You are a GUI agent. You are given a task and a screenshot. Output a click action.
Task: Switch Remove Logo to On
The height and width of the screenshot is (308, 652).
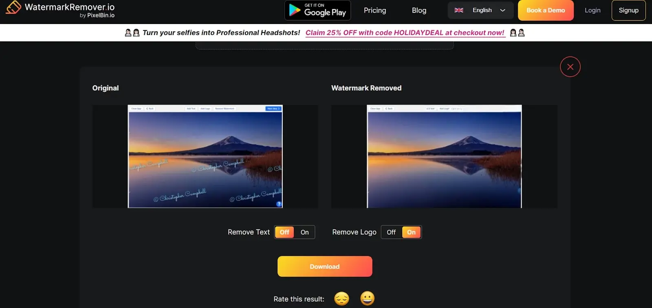[411, 232]
